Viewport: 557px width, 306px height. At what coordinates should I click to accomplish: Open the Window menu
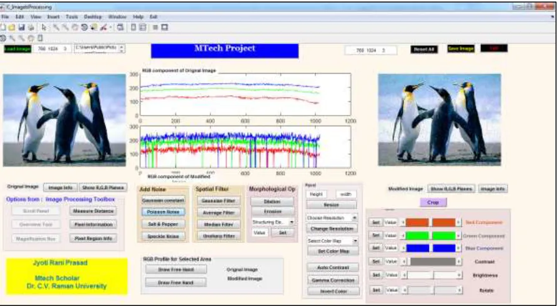117,17
